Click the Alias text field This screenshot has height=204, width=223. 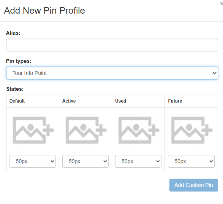pos(112,45)
